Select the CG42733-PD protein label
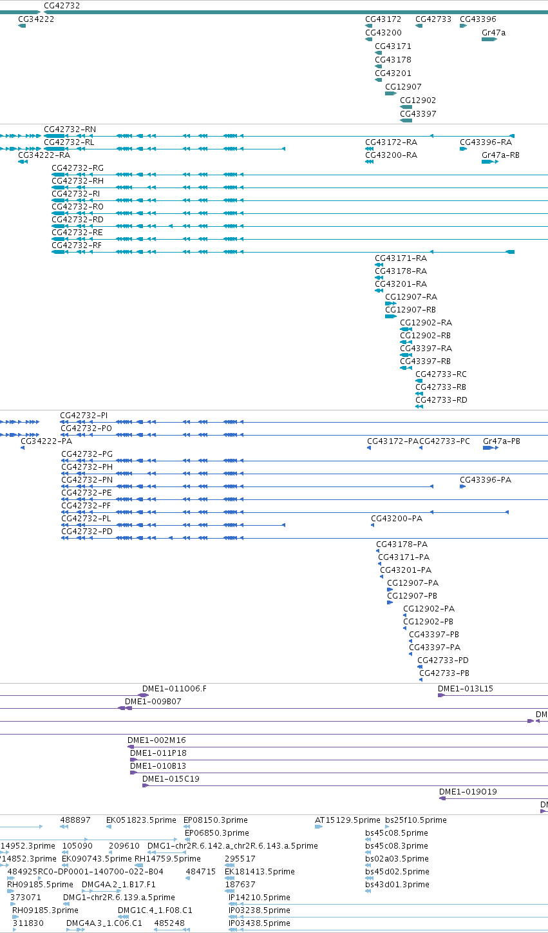The width and height of the screenshot is (548, 933). tap(443, 660)
